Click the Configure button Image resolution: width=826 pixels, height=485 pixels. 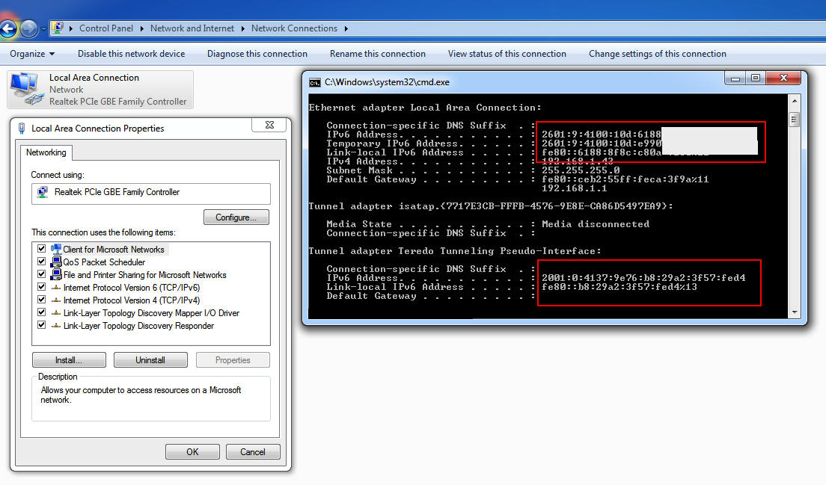236,217
